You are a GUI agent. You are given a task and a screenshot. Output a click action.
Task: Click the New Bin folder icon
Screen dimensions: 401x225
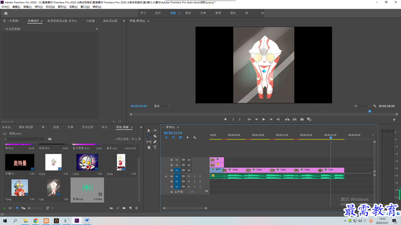click(124, 208)
